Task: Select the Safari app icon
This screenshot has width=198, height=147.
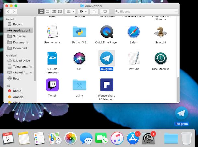Action: tap(134, 32)
